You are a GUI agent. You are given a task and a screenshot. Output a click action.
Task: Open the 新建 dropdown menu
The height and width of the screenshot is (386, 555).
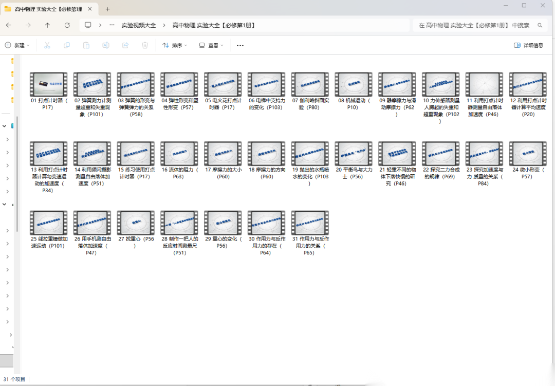pyautogui.click(x=17, y=45)
